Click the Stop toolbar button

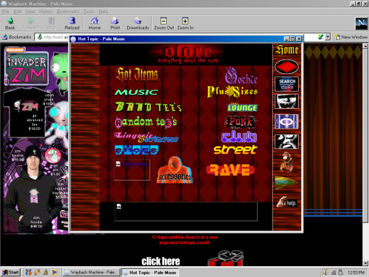point(51,23)
